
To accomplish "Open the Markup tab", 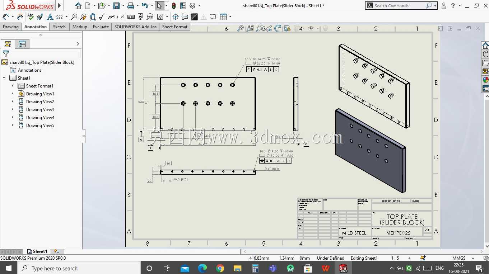I will pos(80,27).
